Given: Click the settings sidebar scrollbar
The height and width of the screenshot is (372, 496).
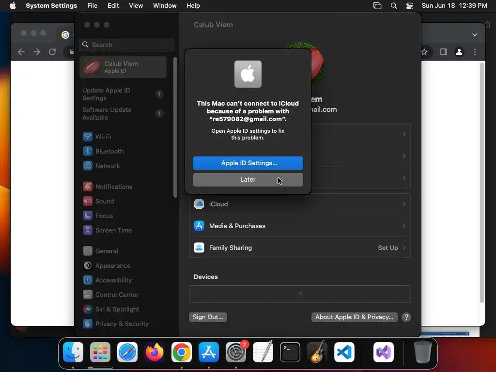Looking at the screenshot, I should pos(175,127).
